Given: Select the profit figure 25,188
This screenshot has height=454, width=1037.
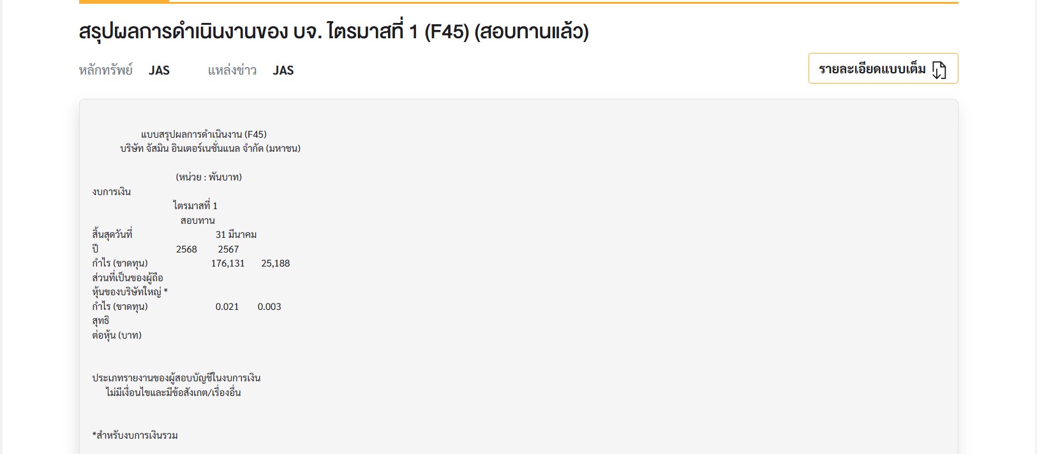Looking at the screenshot, I should 276,263.
